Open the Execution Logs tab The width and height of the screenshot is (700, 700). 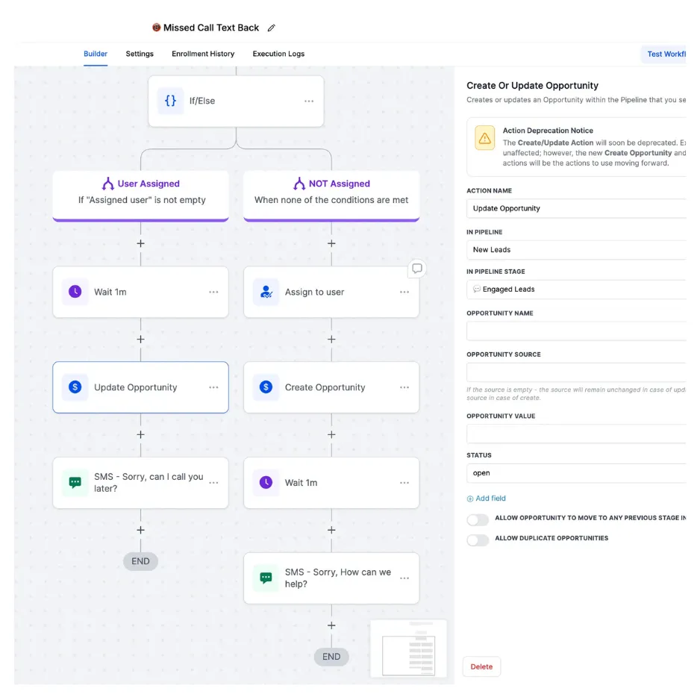tap(278, 54)
